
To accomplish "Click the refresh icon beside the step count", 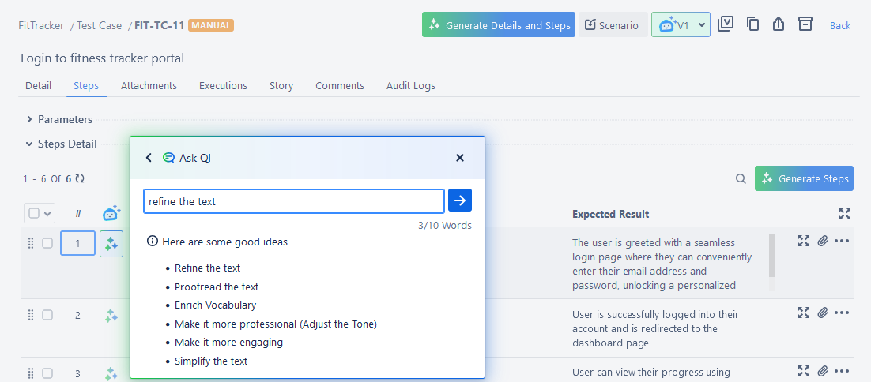I will tap(80, 179).
